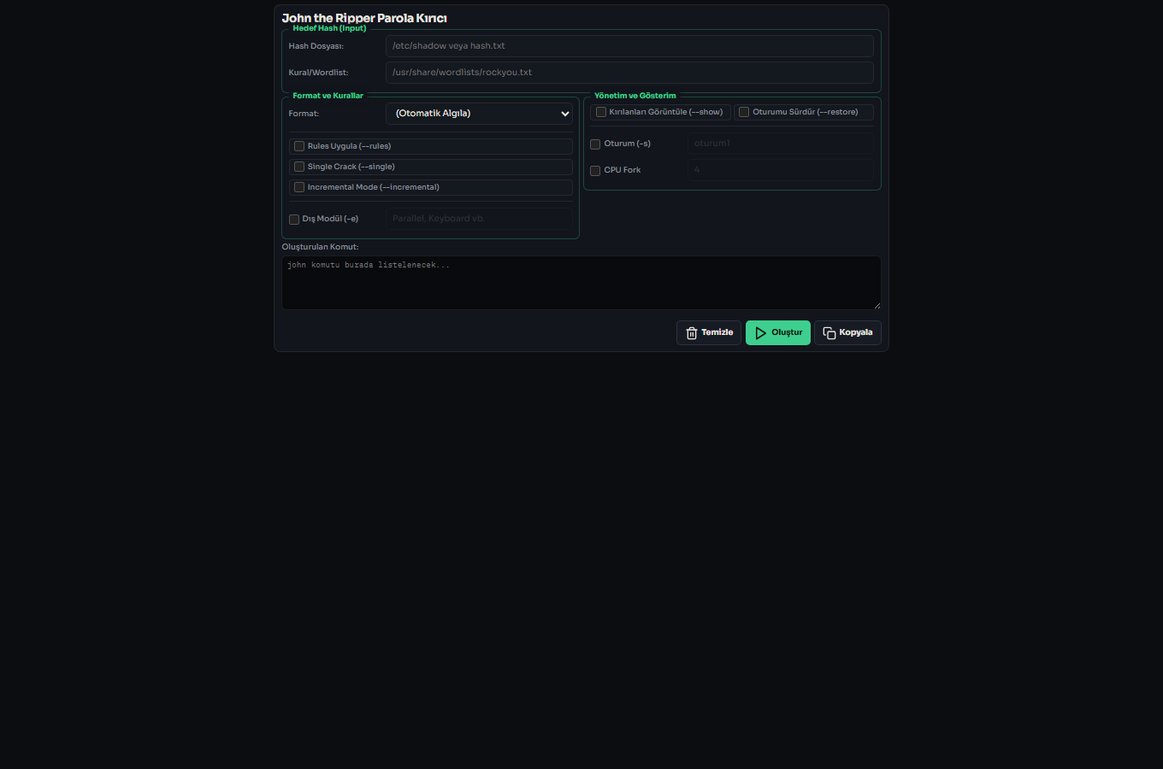The image size is (1163, 769).
Task: Check the CPU Fork checkbox
Action: [595, 171]
